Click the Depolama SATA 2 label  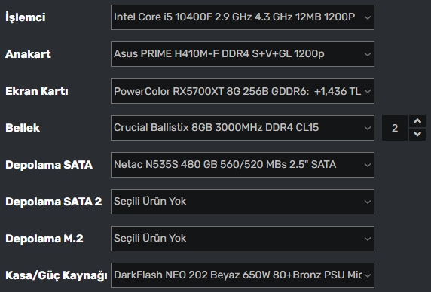coord(53,202)
